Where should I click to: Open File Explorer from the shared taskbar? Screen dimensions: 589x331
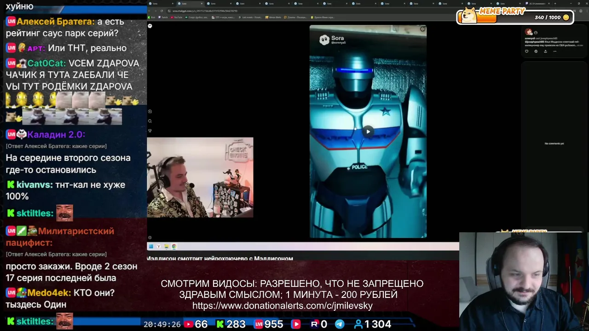167,246
